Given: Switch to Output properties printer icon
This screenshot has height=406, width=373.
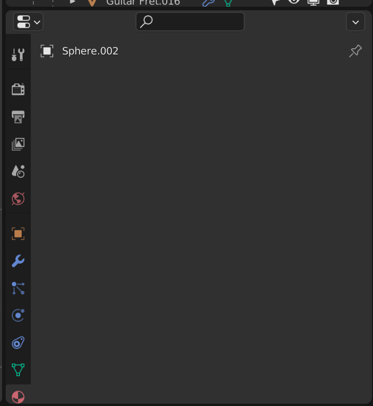Looking at the screenshot, I should pyautogui.click(x=18, y=117).
